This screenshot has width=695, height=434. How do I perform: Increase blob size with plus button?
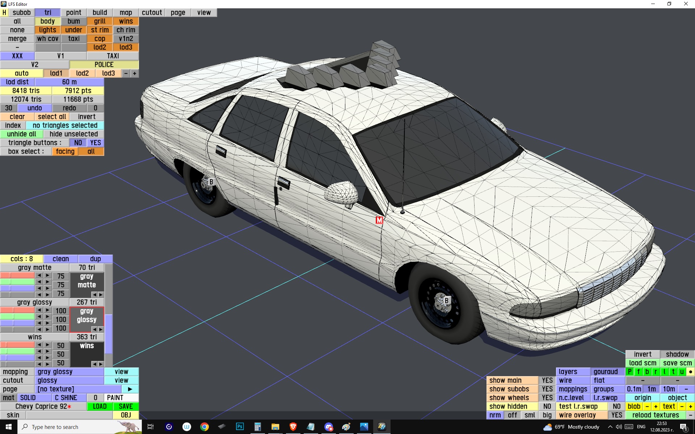point(656,406)
